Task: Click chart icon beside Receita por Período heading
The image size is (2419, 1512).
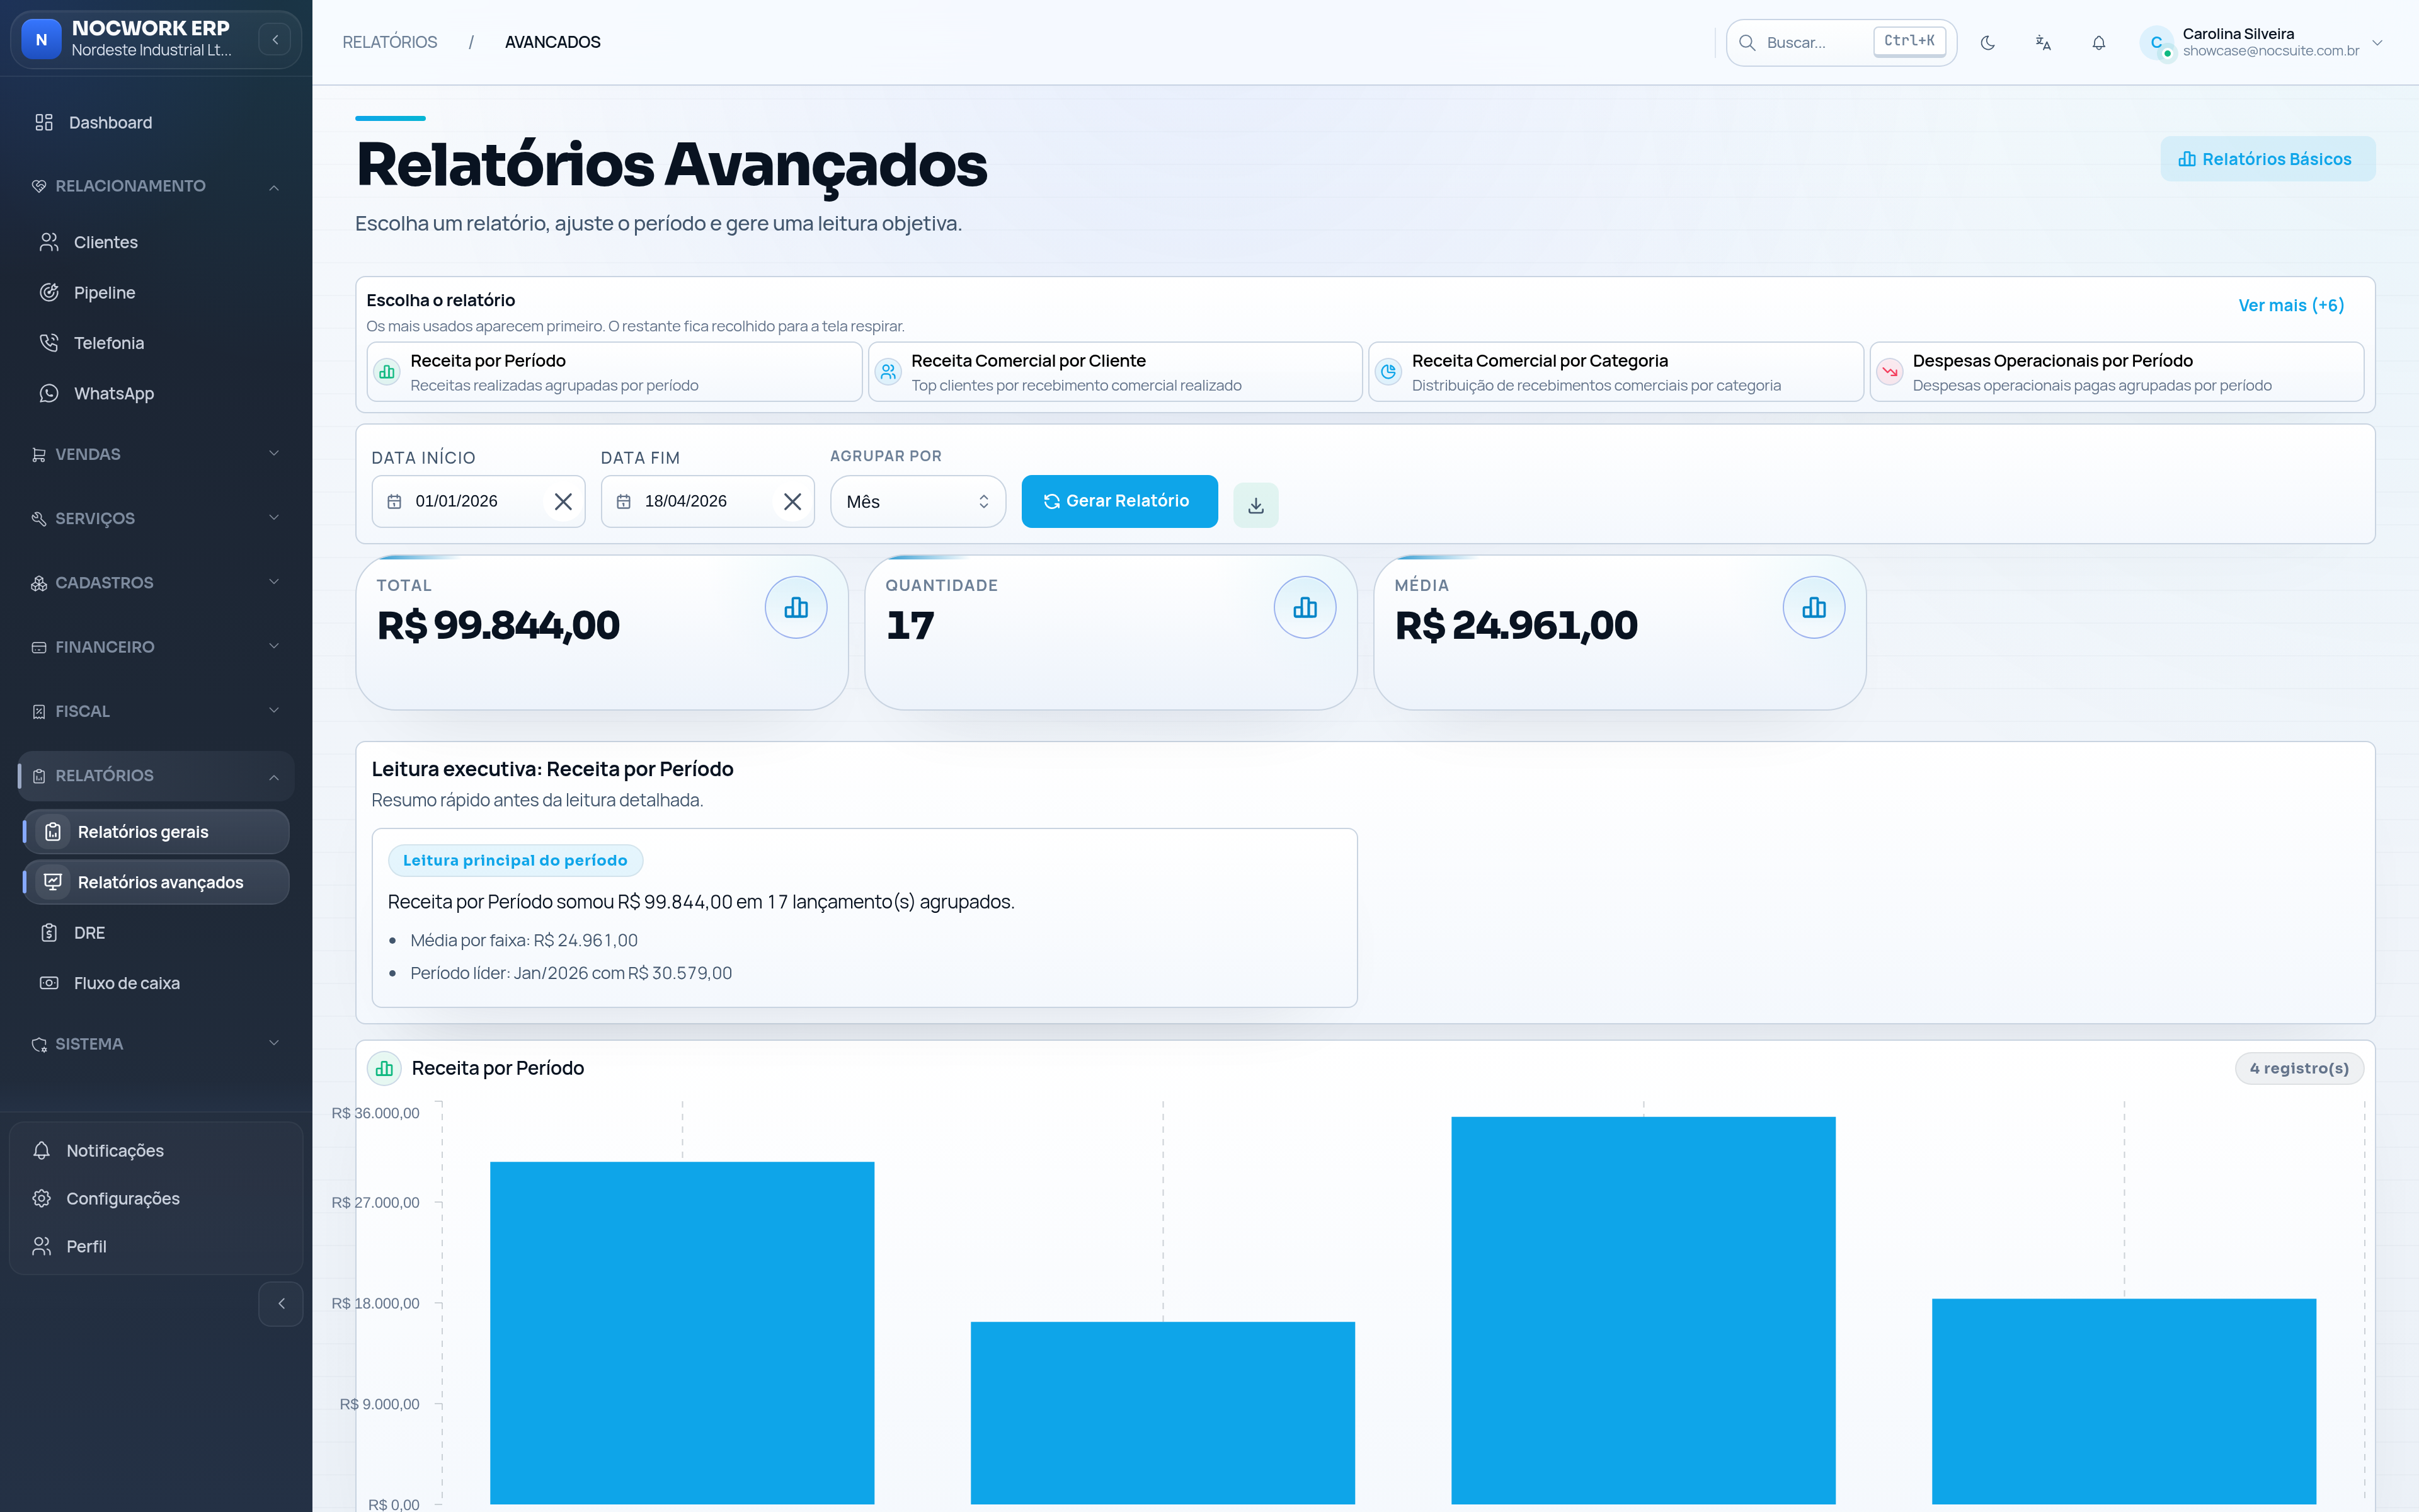Action: (x=385, y=1068)
